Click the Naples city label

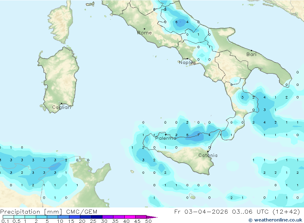click(x=187, y=62)
